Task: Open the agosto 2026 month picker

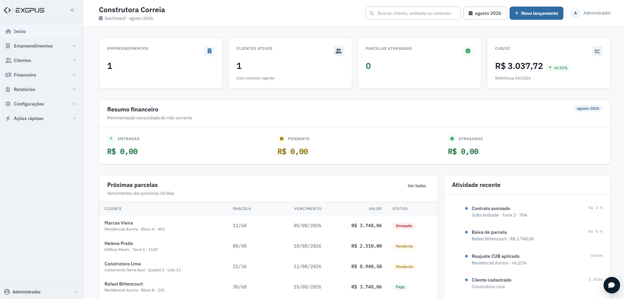Action: [x=485, y=13]
